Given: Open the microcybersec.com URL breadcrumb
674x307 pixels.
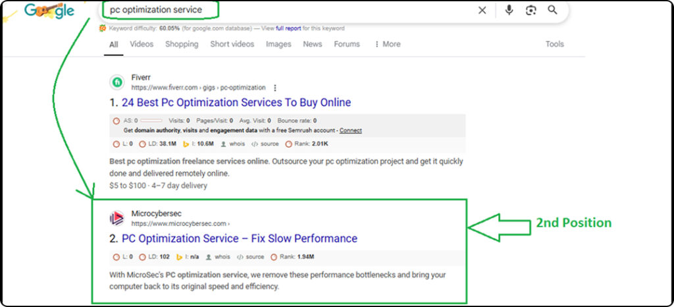Looking at the screenshot, I should click(180, 223).
